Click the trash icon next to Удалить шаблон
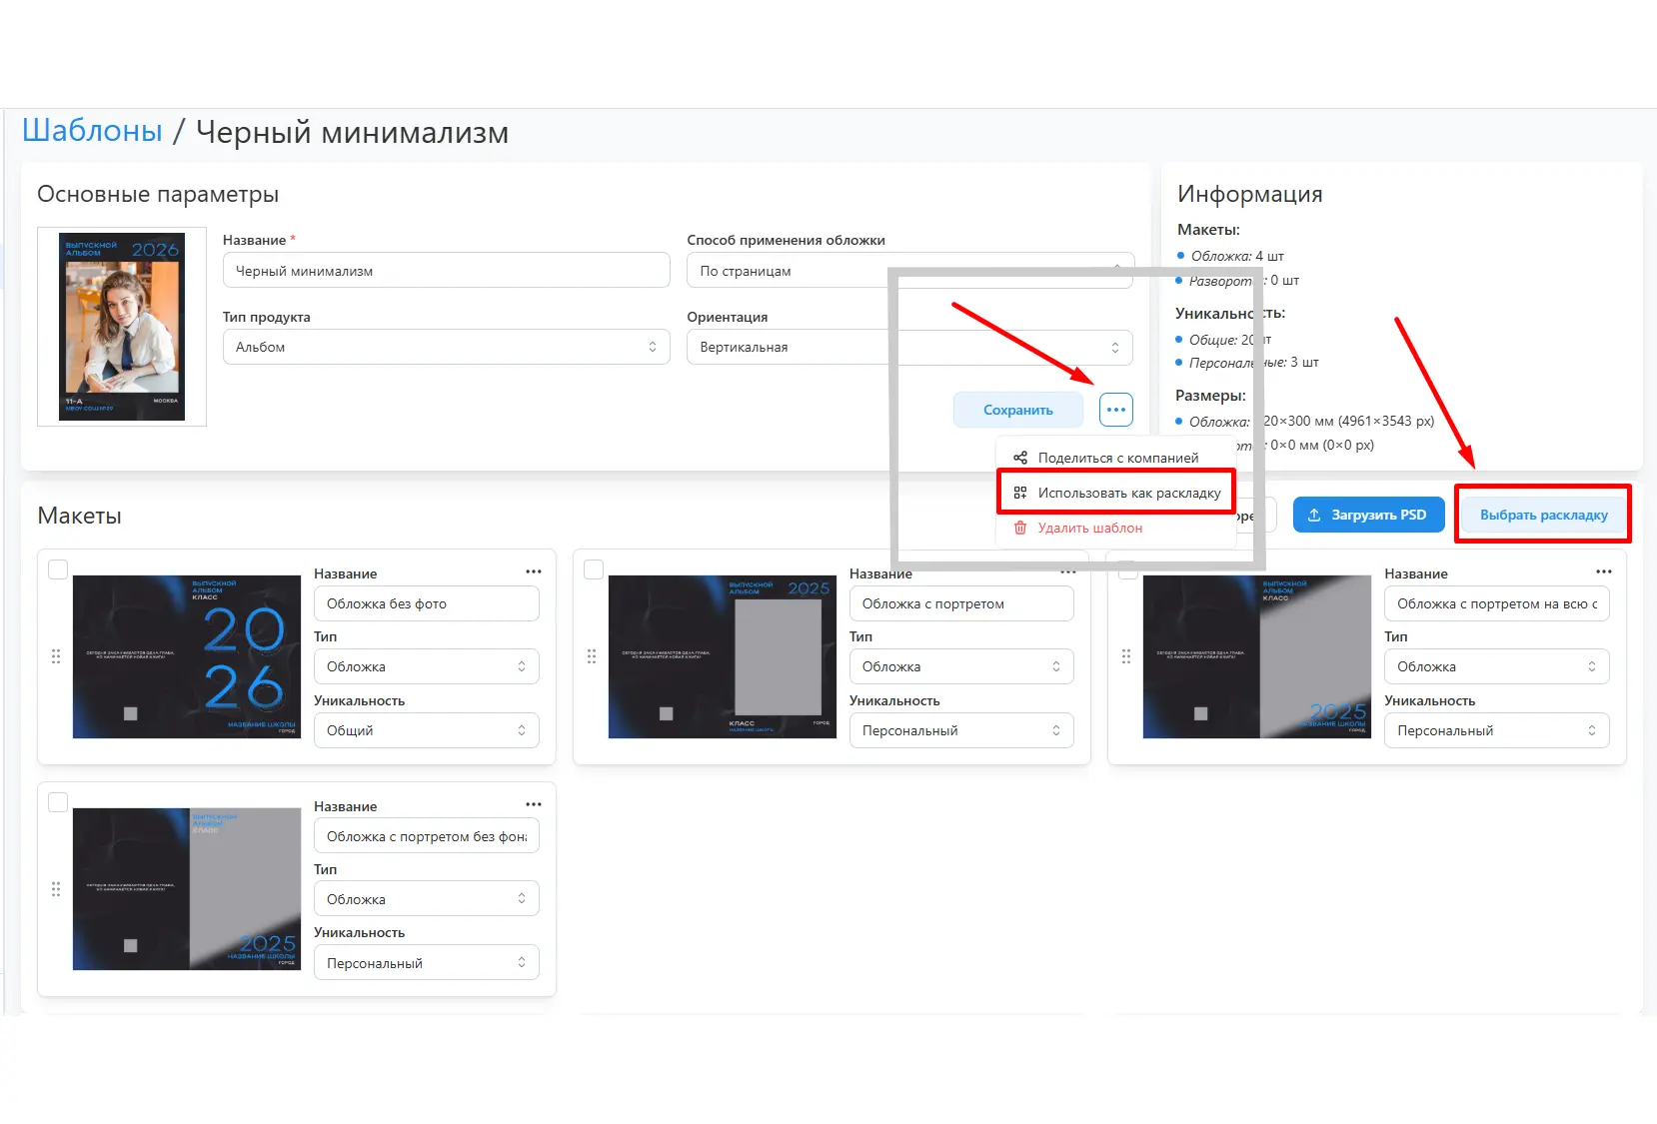Image resolution: width=1657 pixels, height=1124 pixels. point(1020,528)
